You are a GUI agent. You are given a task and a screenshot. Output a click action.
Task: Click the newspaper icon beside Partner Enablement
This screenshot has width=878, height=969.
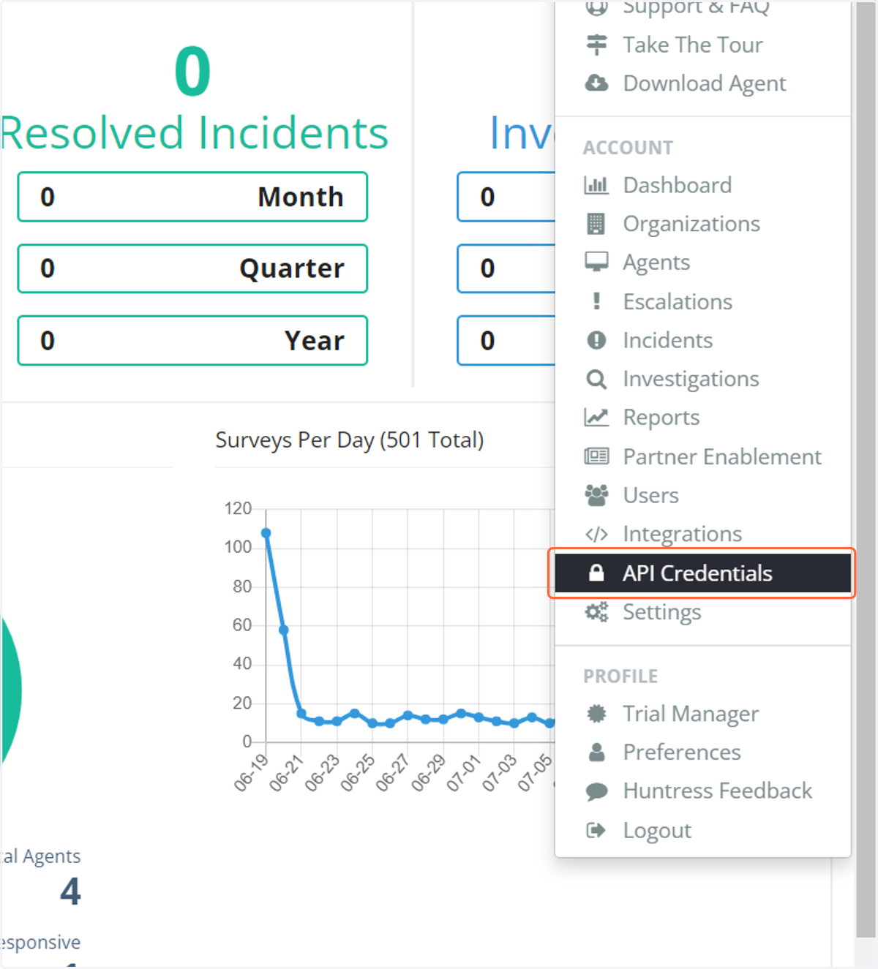[x=596, y=456]
